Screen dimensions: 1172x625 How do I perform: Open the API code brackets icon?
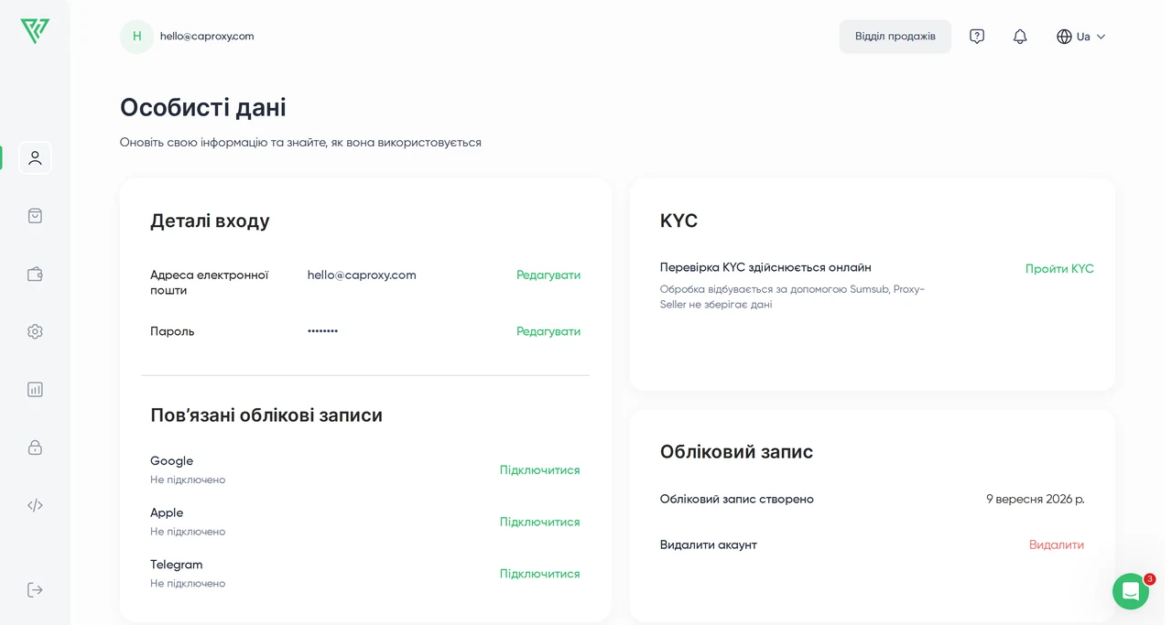pyautogui.click(x=35, y=505)
